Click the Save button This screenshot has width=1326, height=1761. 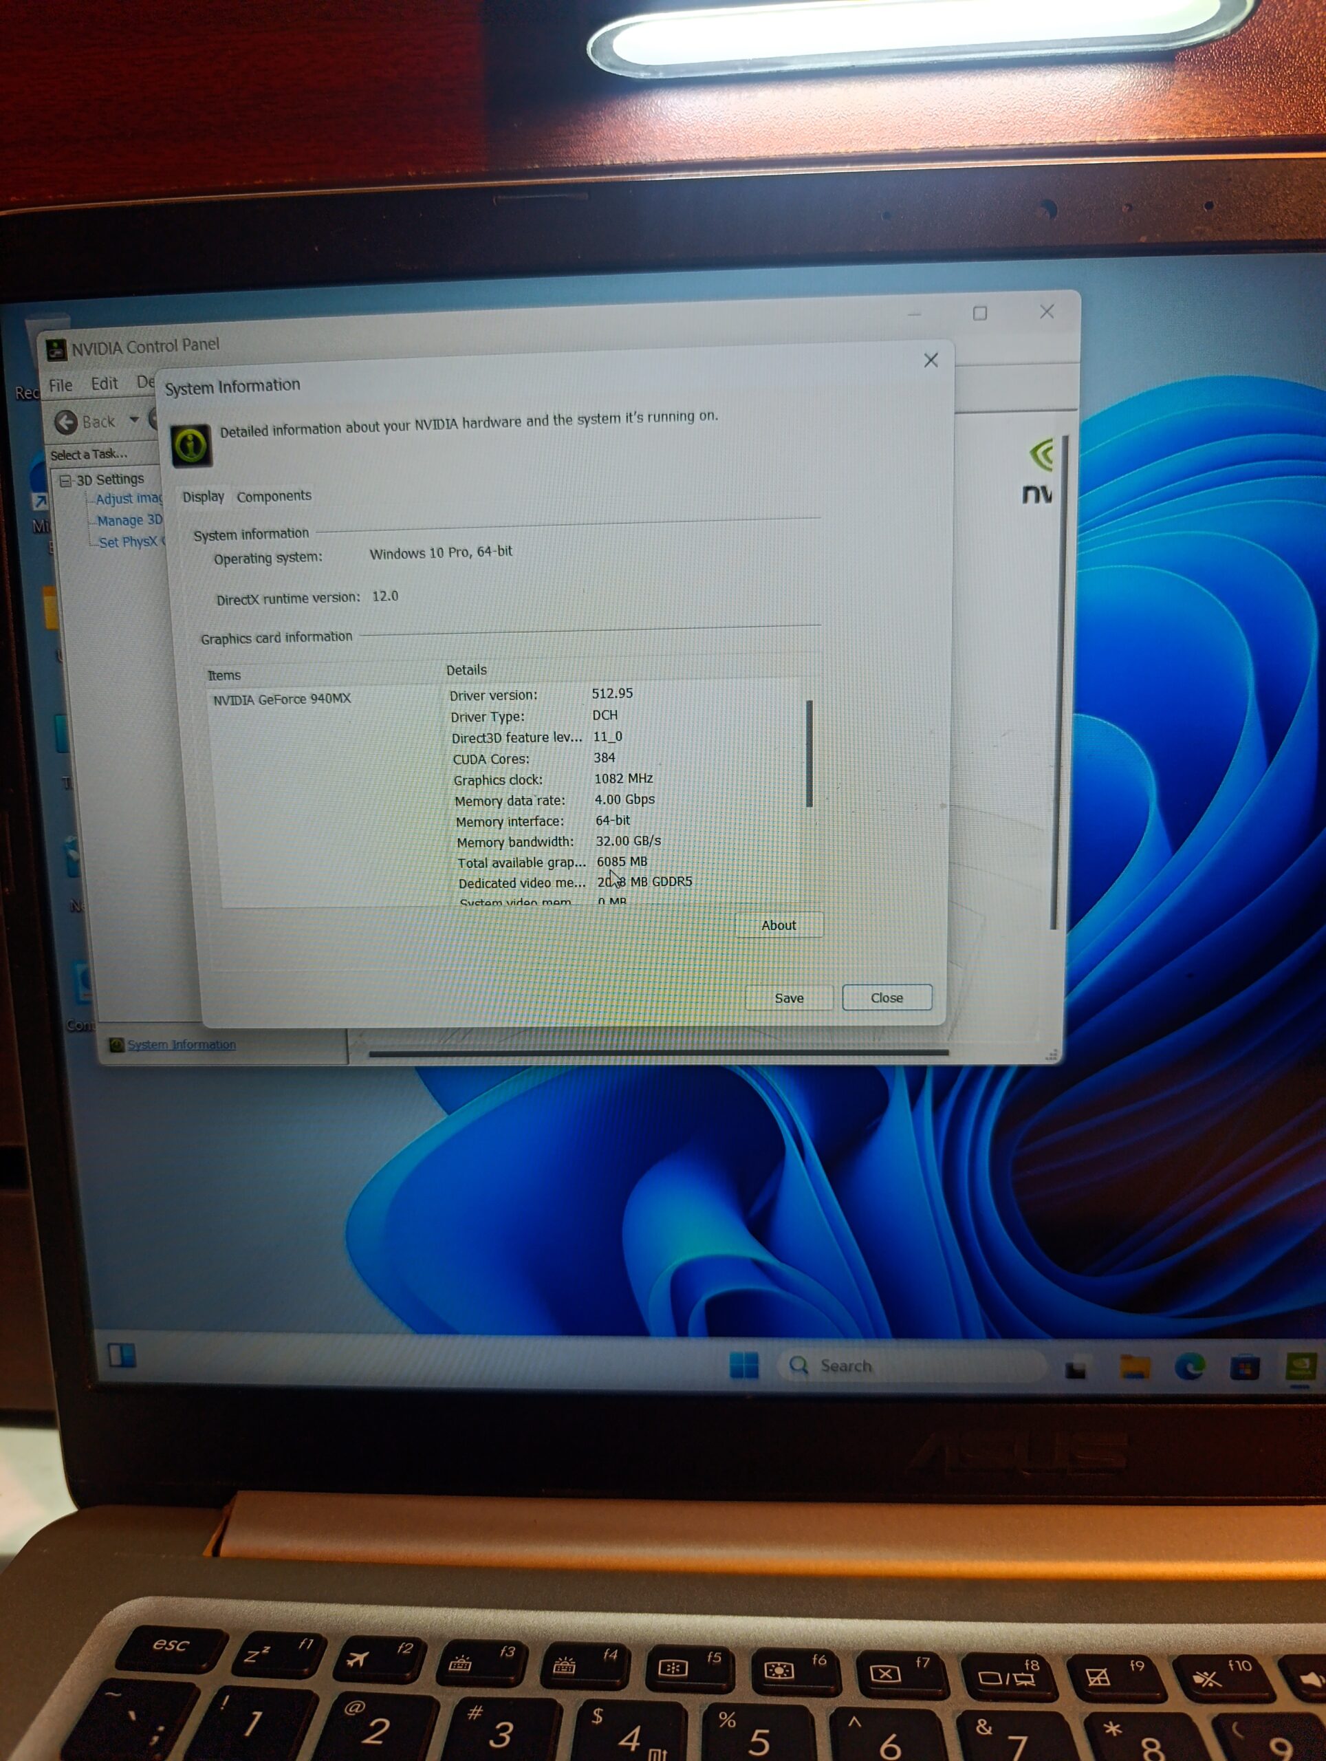tap(789, 998)
